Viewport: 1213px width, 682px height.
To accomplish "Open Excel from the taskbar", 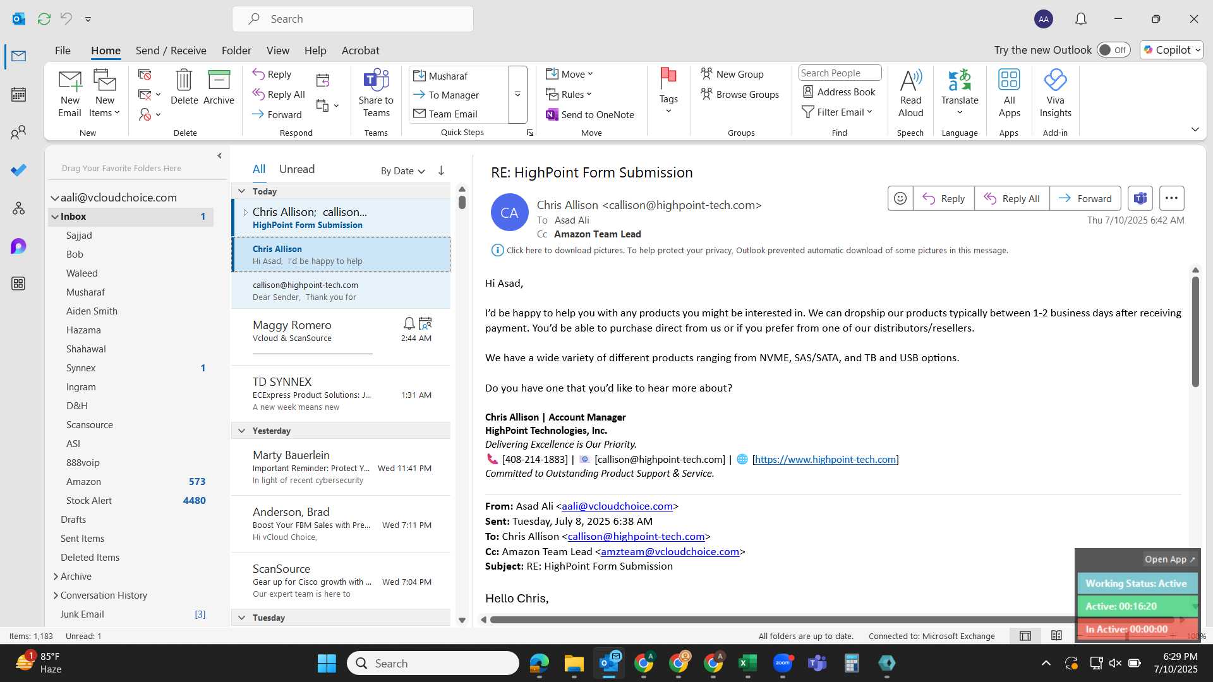I will click(x=747, y=663).
